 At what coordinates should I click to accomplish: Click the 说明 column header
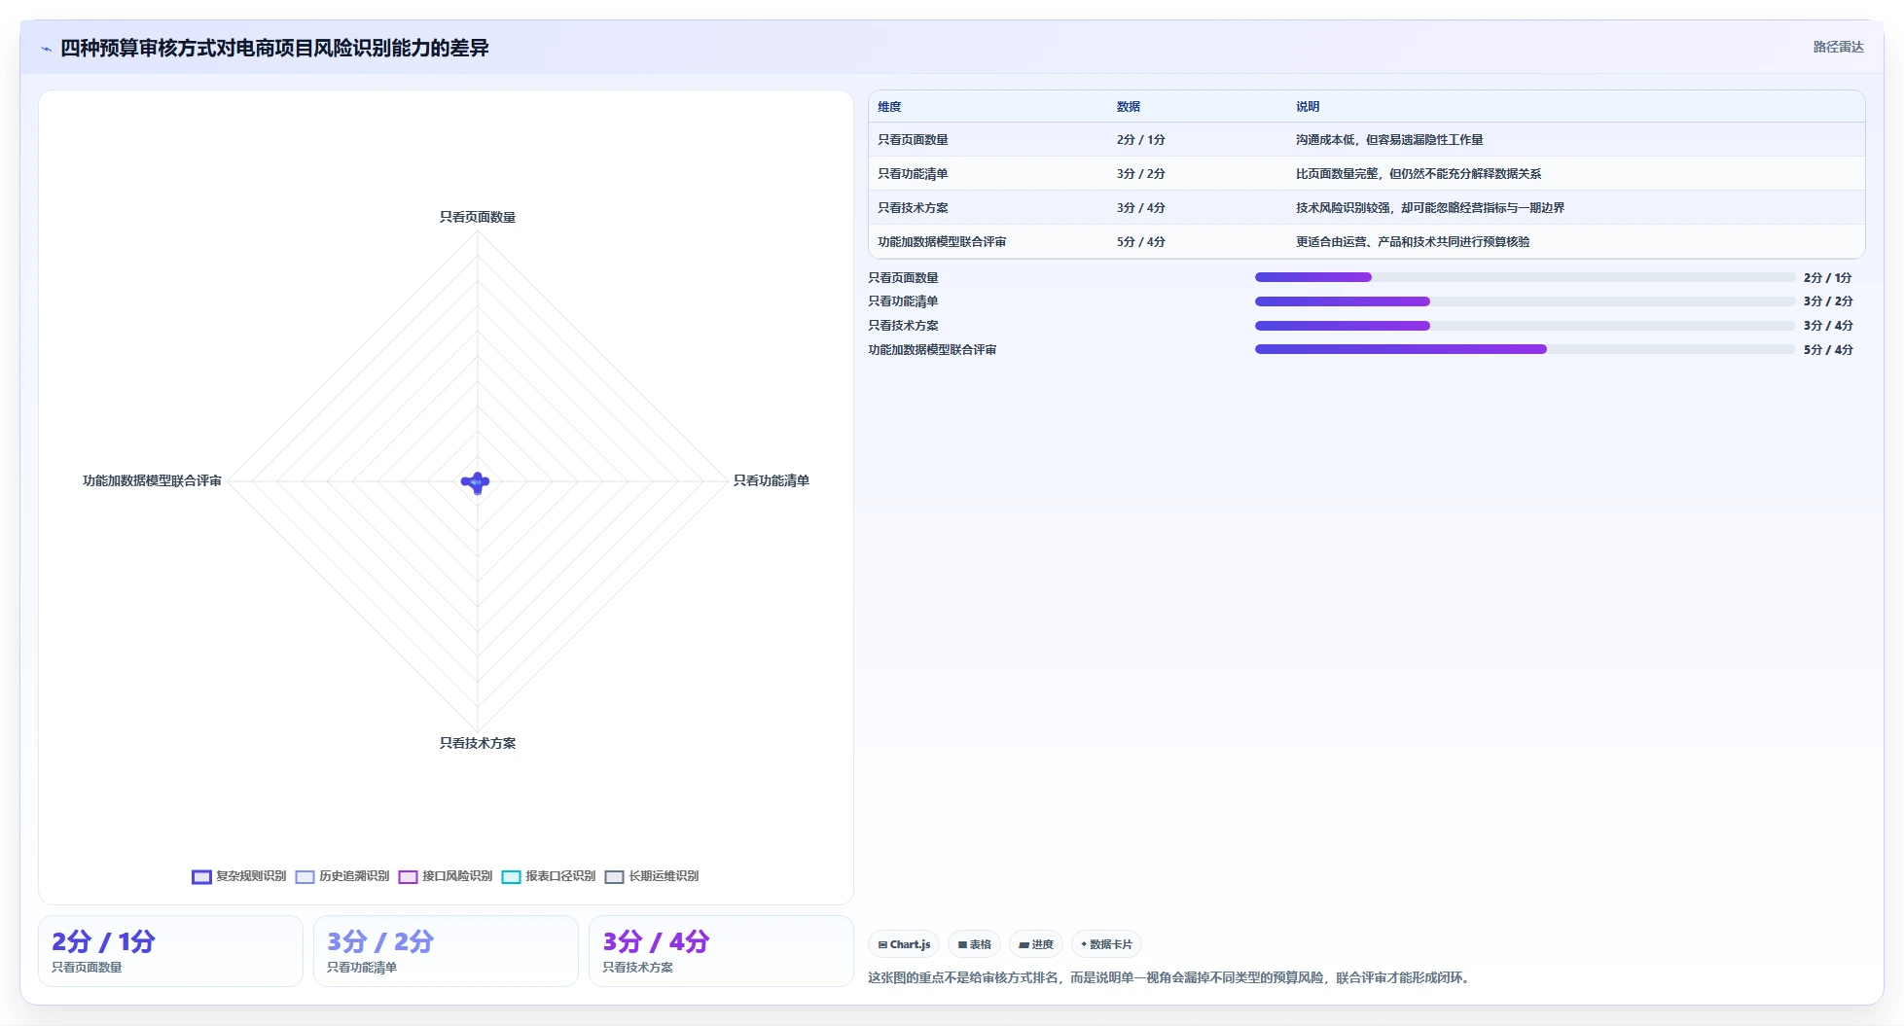pos(1308,107)
